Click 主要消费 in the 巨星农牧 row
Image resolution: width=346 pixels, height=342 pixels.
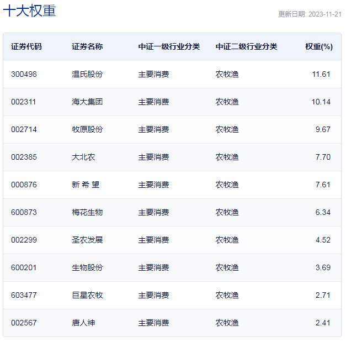point(153,295)
